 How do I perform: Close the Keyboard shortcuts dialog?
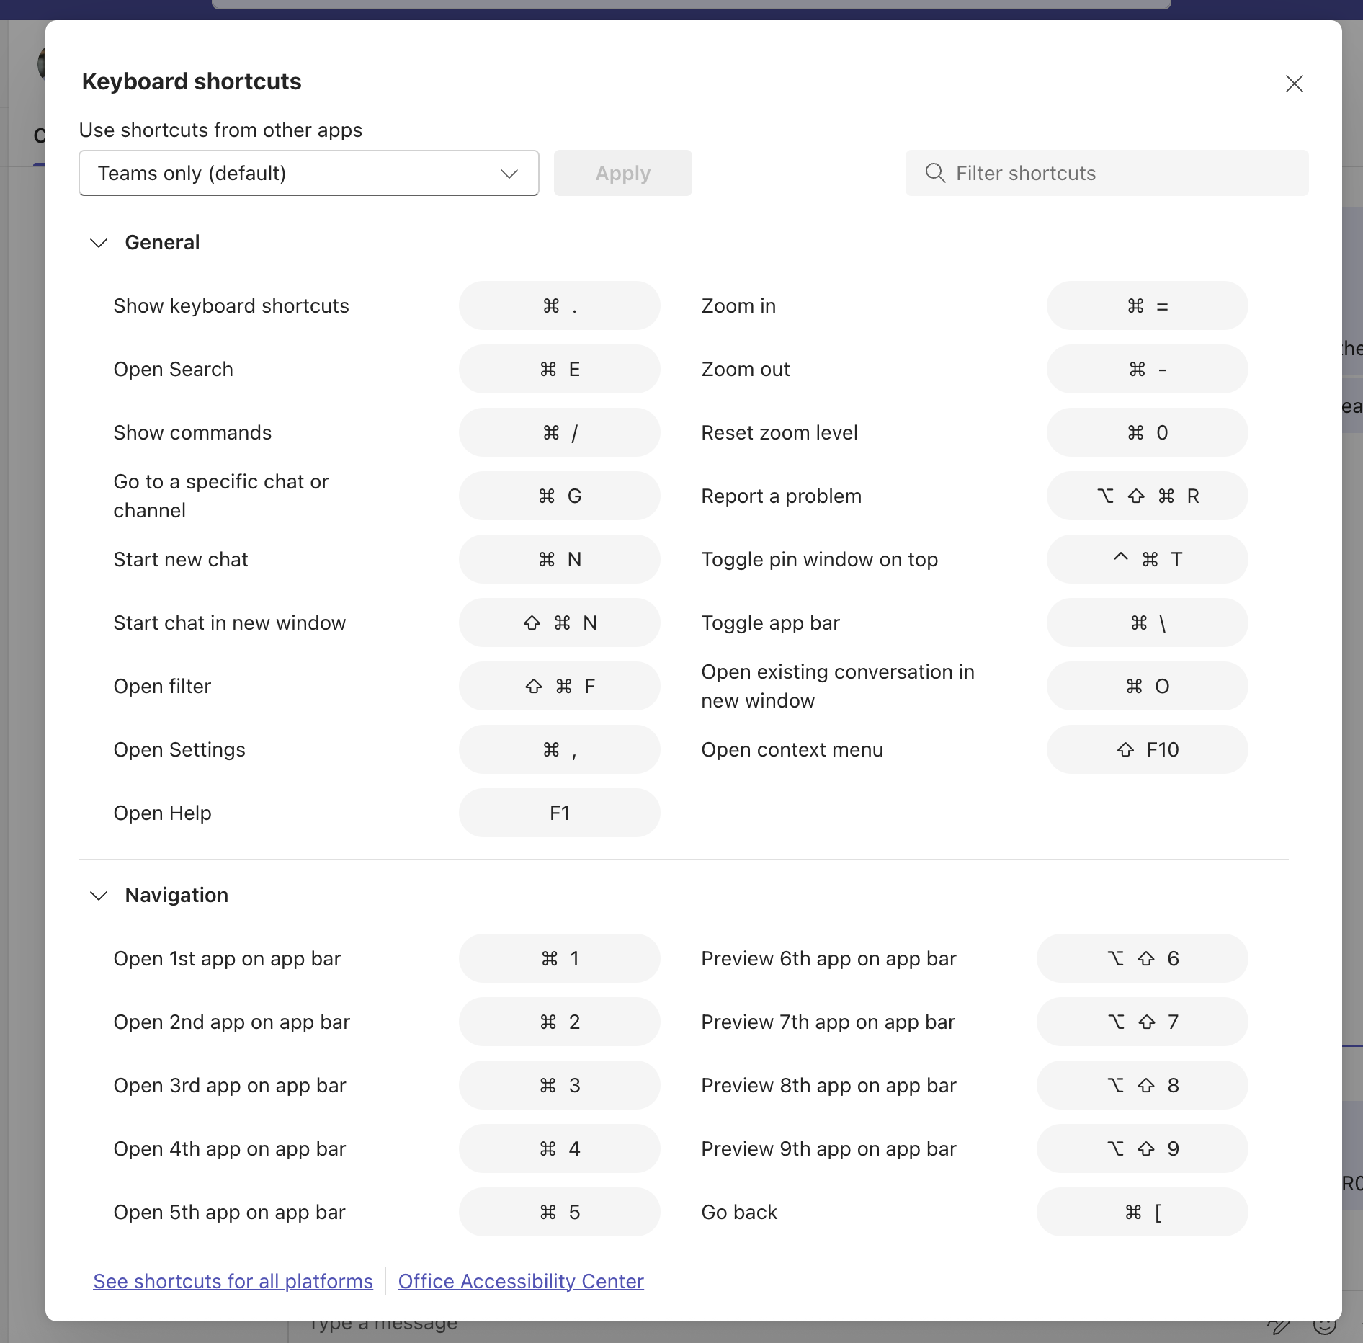(1294, 84)
